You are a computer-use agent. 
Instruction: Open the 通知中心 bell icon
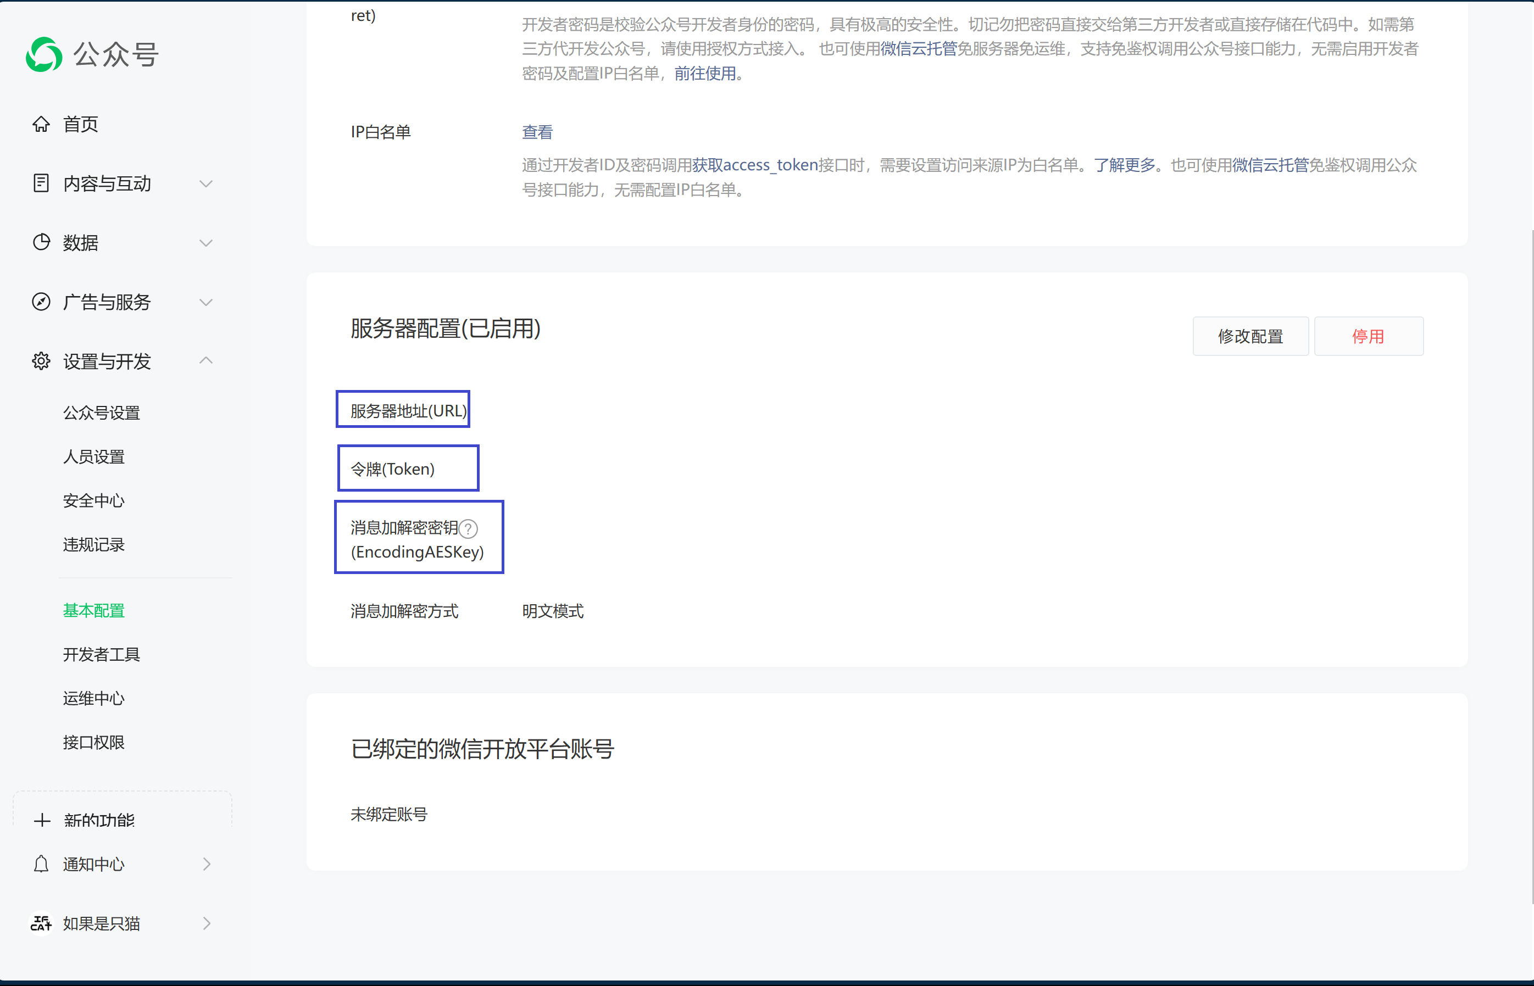click(41, 865)
